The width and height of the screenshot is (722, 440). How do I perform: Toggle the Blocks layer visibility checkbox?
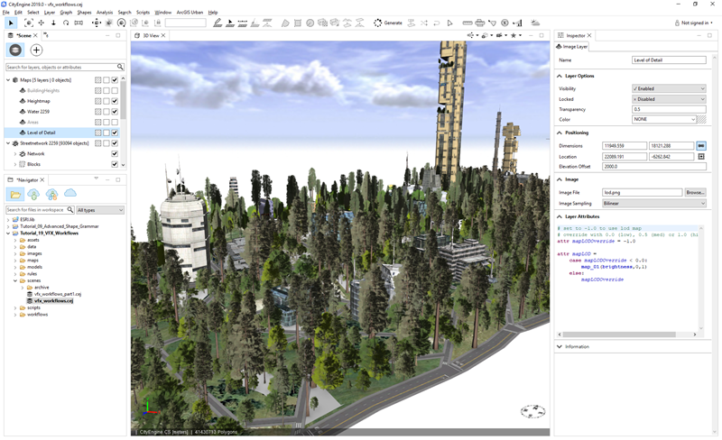pos(115,164)
